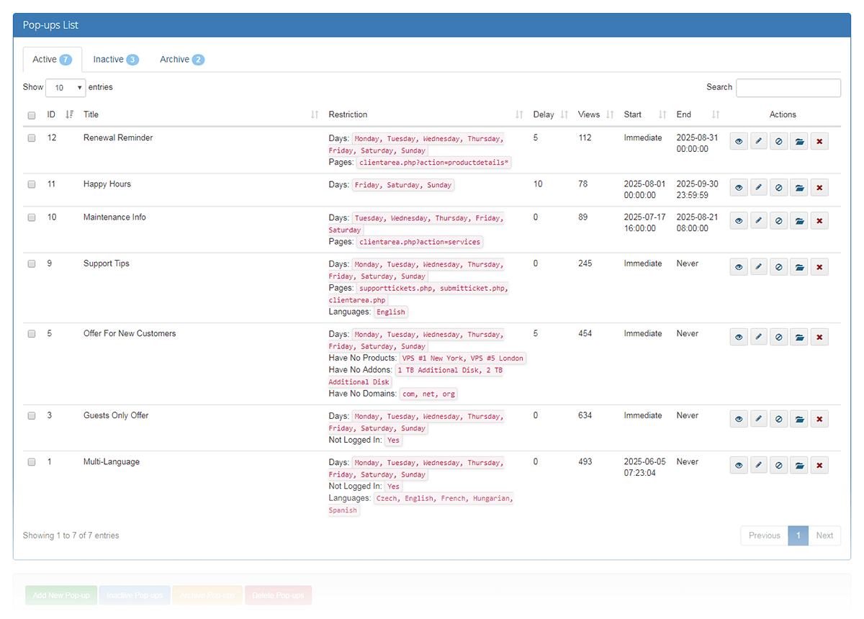
Task: Select page 1 in pagination
Action: click(798, 536)
